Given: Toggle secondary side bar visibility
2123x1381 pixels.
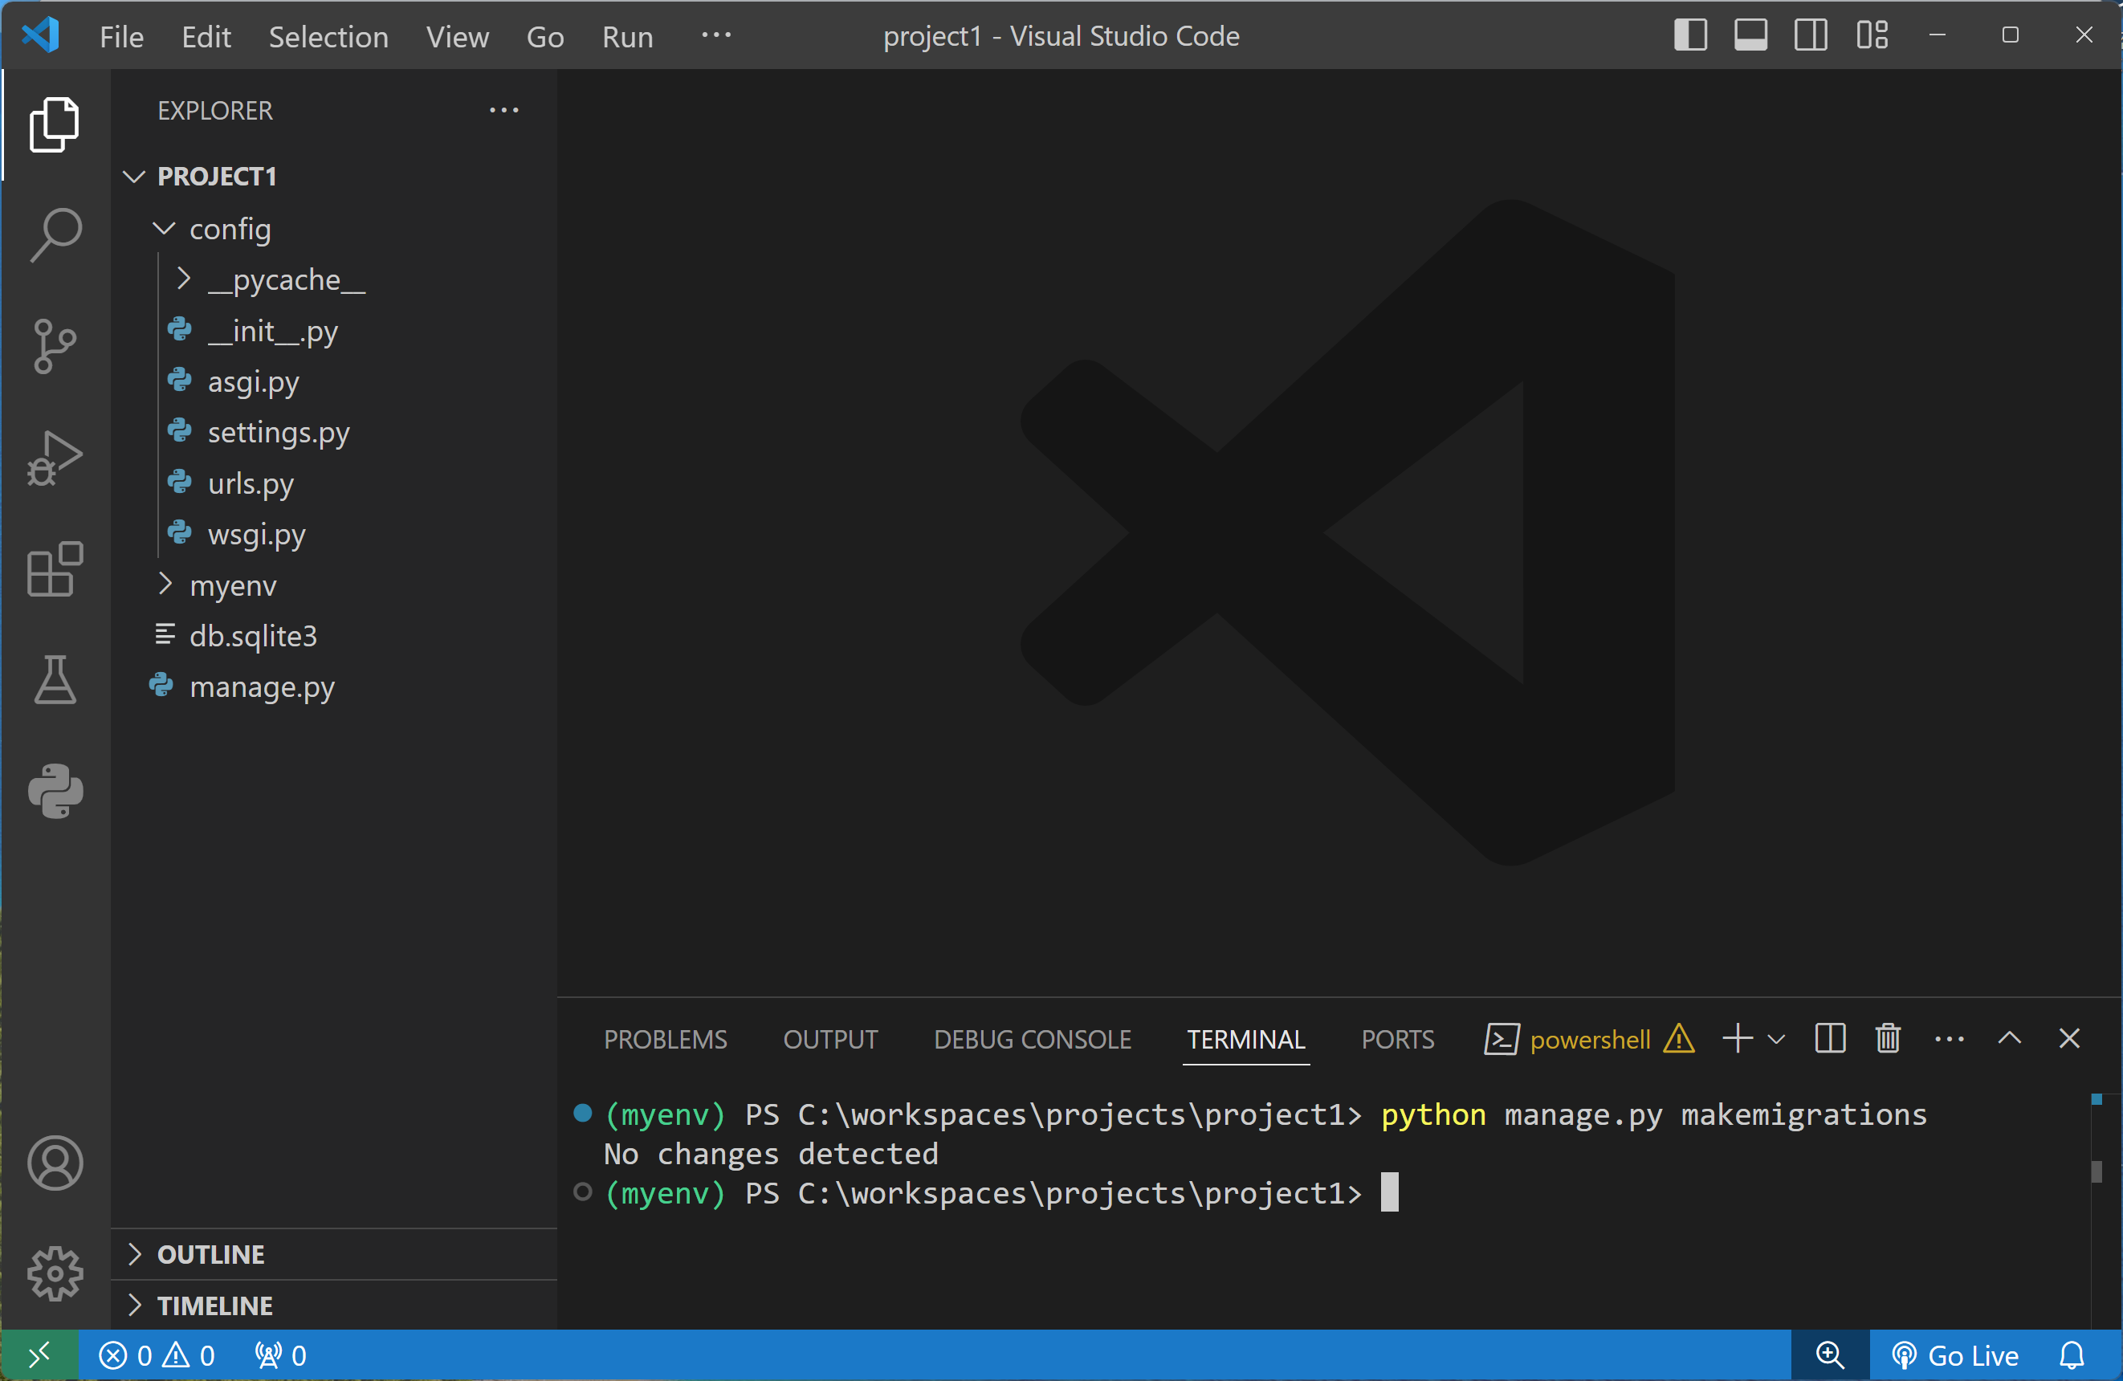Looking at the screenshot, I should point(1810,35).
